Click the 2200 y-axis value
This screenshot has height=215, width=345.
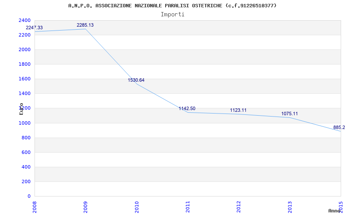pos(25,35)
